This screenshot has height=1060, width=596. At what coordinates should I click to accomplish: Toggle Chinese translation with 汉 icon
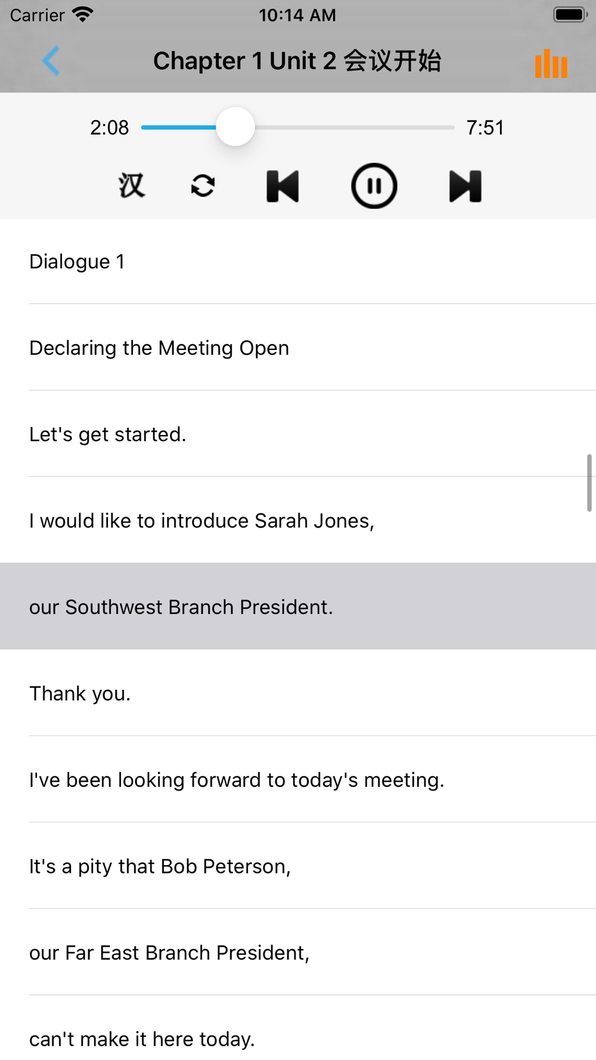pos(132,185)
